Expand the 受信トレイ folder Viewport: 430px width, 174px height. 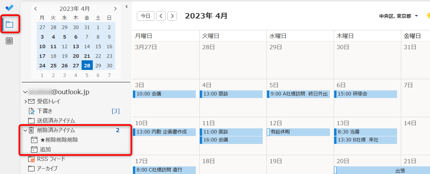25,102
